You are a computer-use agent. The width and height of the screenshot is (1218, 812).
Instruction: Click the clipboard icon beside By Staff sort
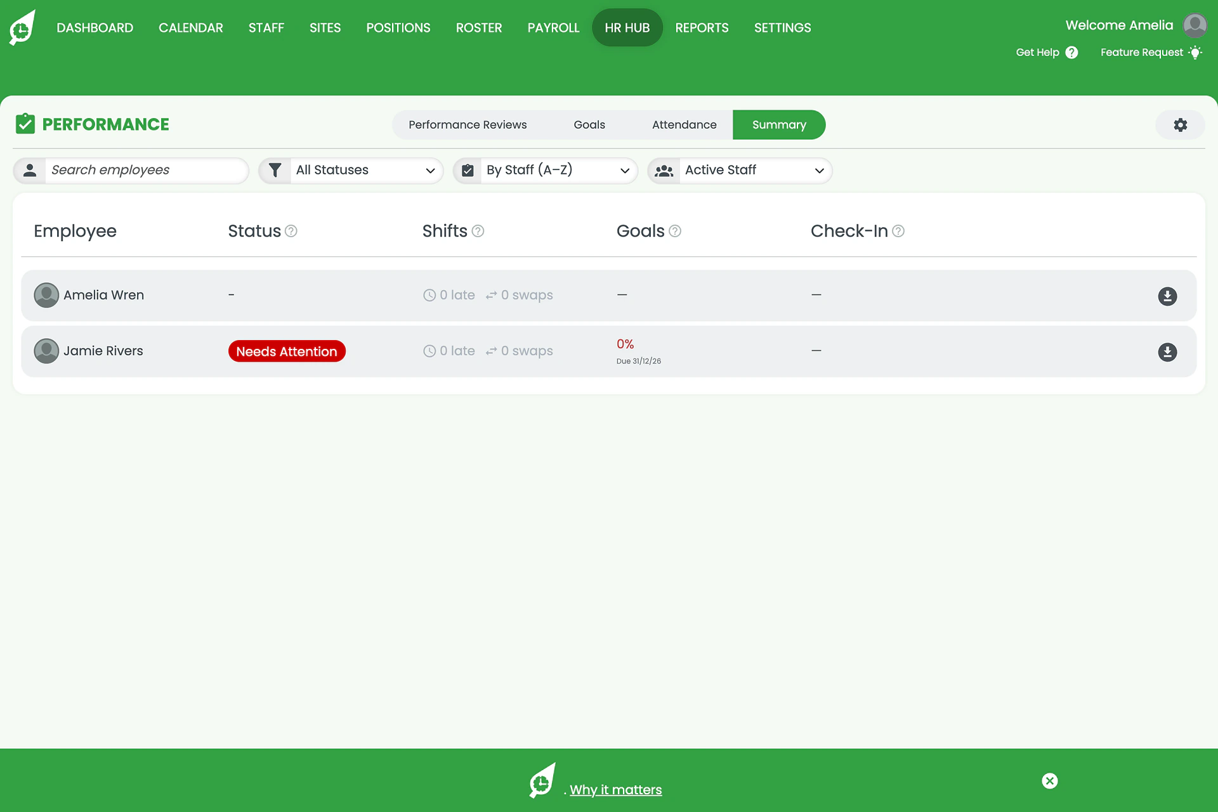[x=468, y=171]
